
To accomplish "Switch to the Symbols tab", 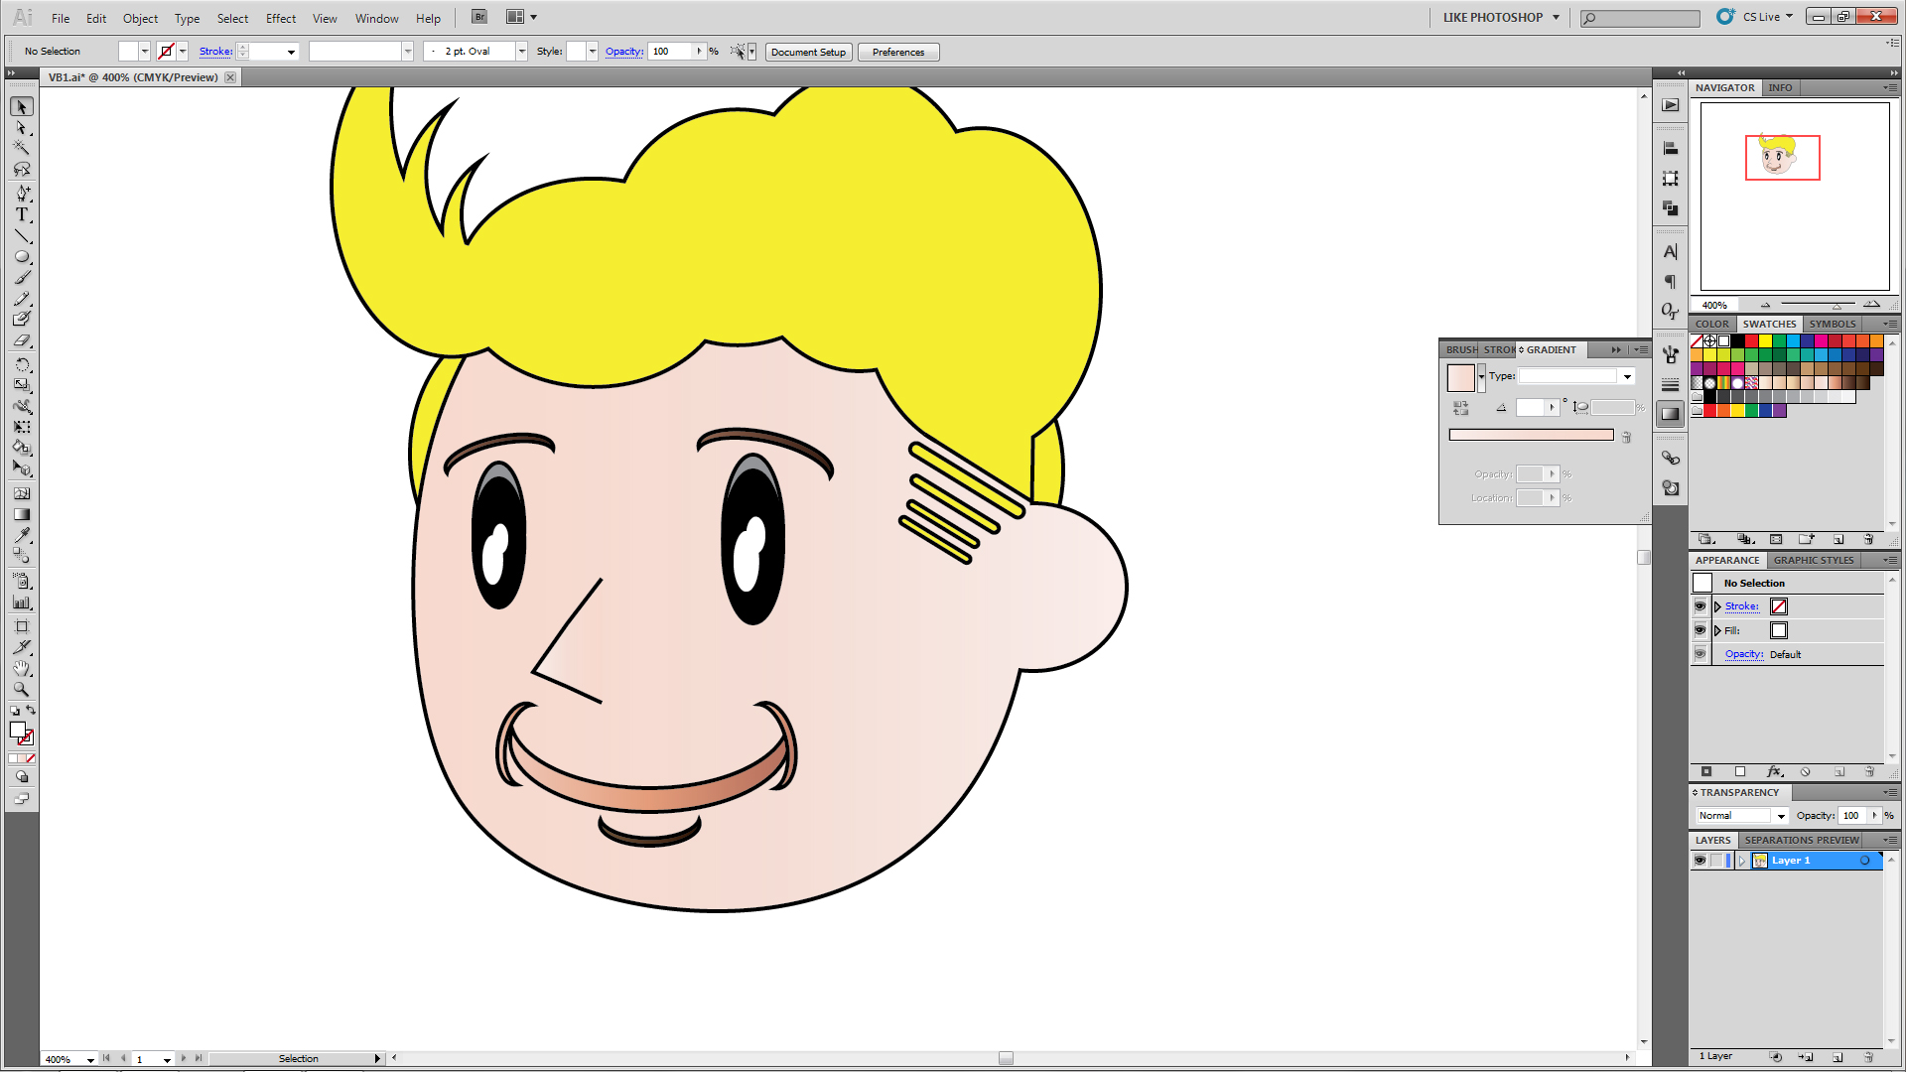I will click(1832, 324).
